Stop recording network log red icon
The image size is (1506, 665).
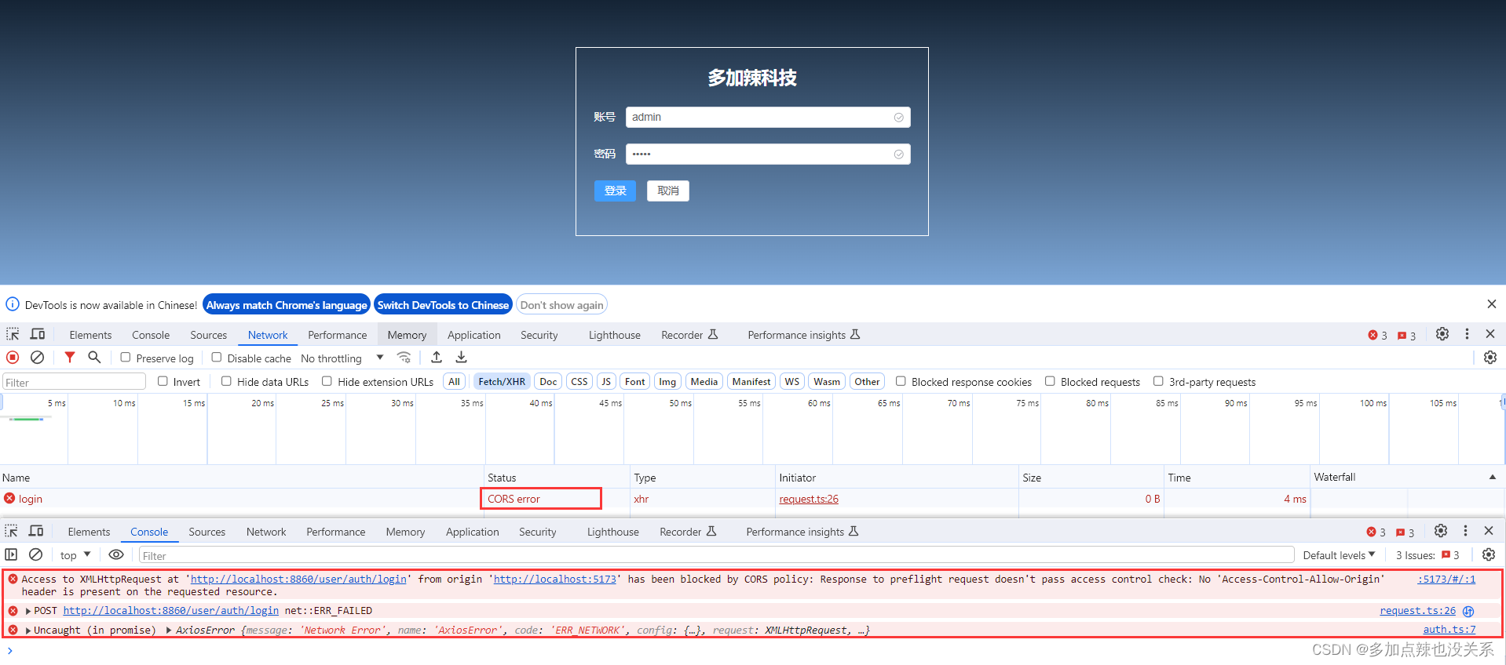(x=13, y=358)
